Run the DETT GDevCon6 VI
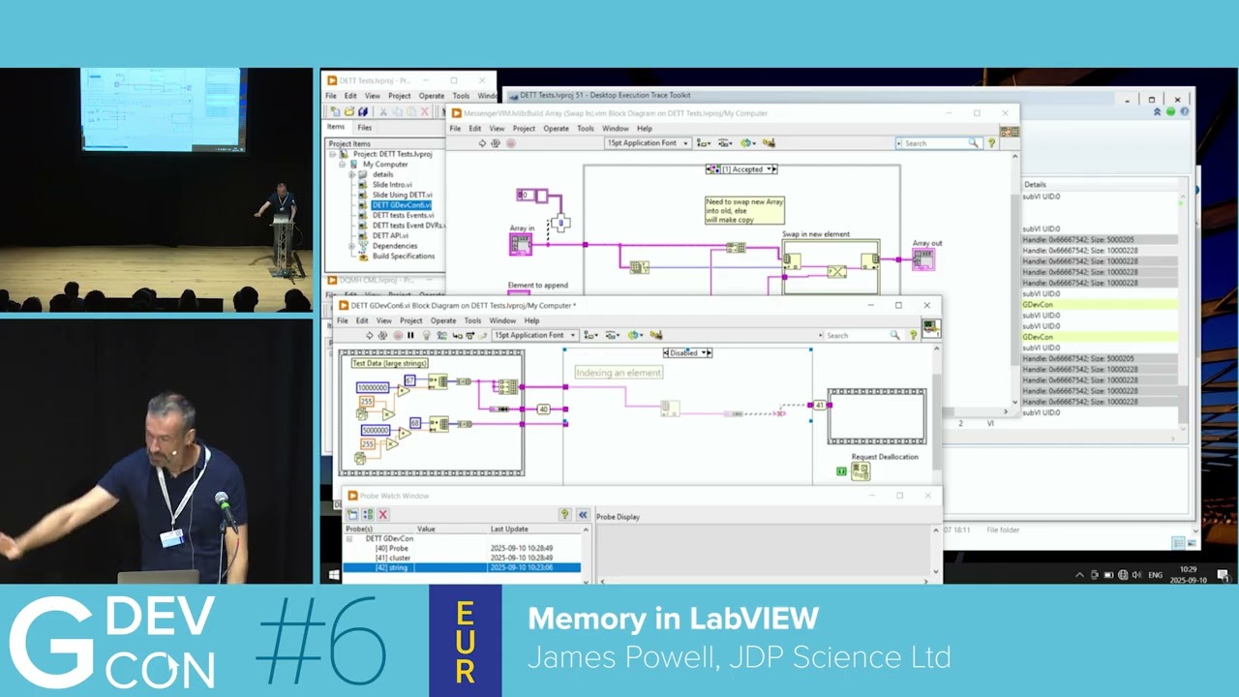 click(369, 335)
